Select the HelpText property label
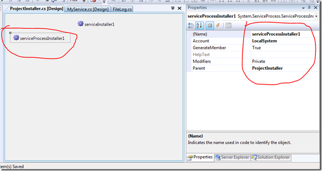Image resolution: width=322 pixels, height=171 pixels. 201,55
